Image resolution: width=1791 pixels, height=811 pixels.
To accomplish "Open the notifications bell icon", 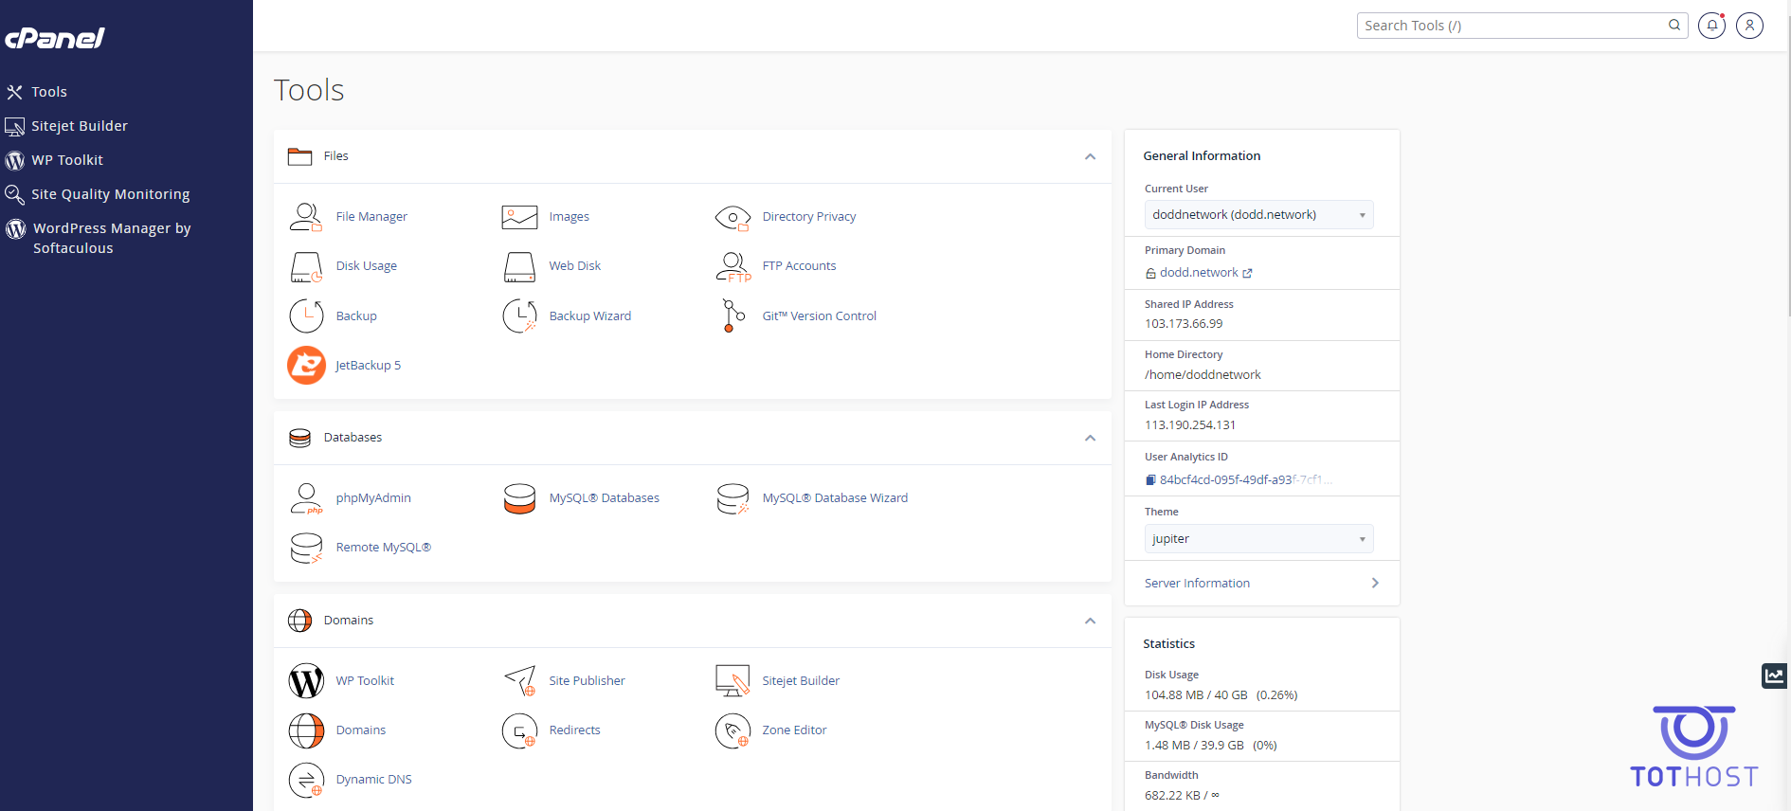I will point(1711,26).
